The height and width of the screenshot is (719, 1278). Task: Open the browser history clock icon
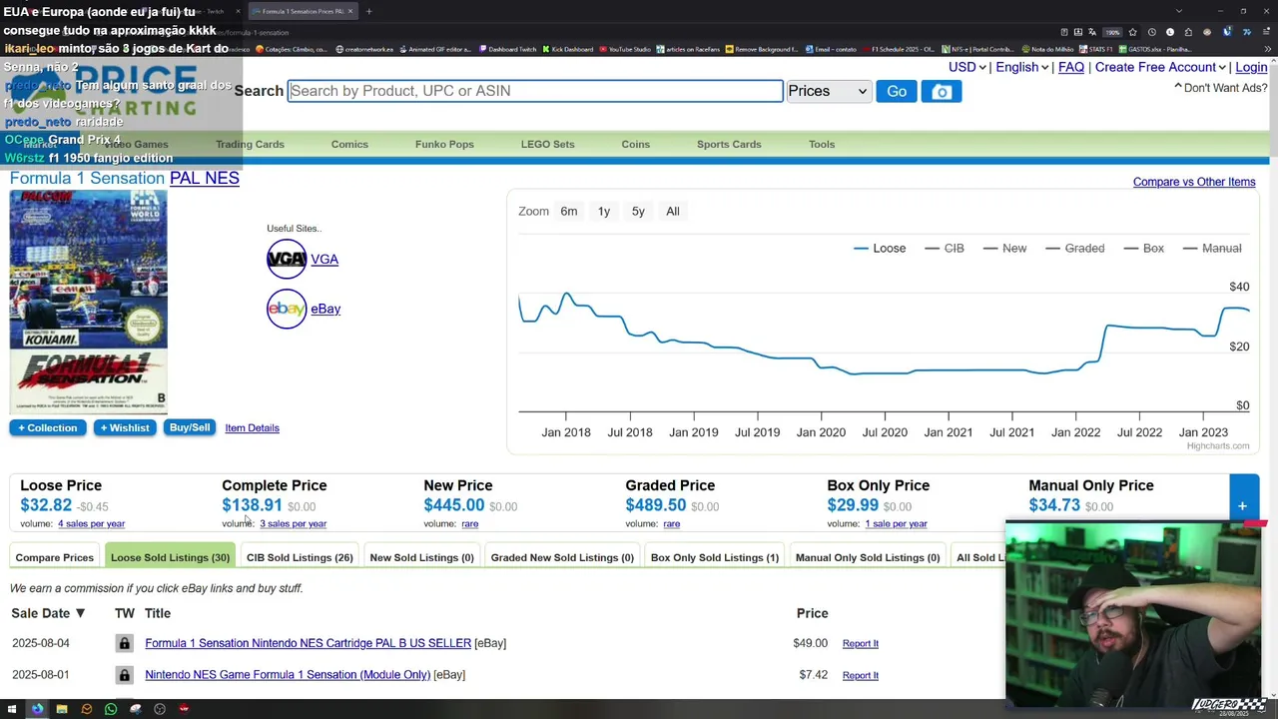1152,32
